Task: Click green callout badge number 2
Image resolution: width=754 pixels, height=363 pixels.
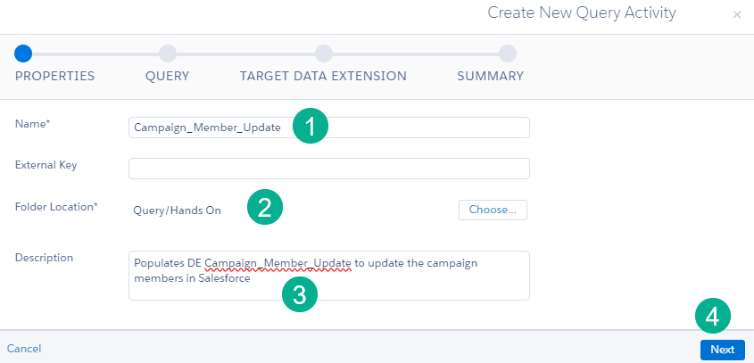Action: pos(264,208)
